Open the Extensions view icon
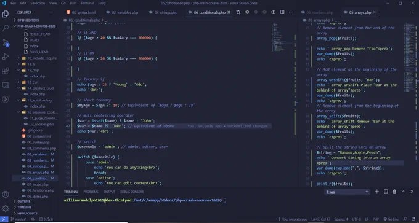The height and width of the screenshot is (223, 419). (6, 71)
